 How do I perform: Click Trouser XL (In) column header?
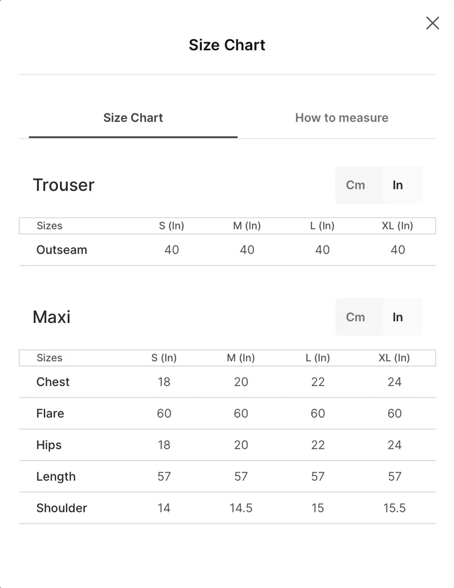coord(397,226)
